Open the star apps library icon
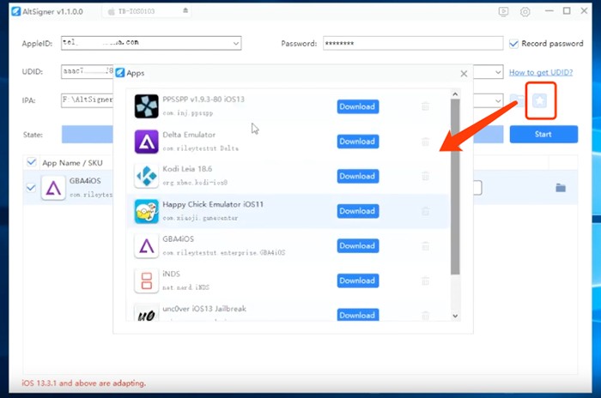Image resolution: width=601 pixels, height=398 pixels. pyautogui.click(x=540, y=100)
